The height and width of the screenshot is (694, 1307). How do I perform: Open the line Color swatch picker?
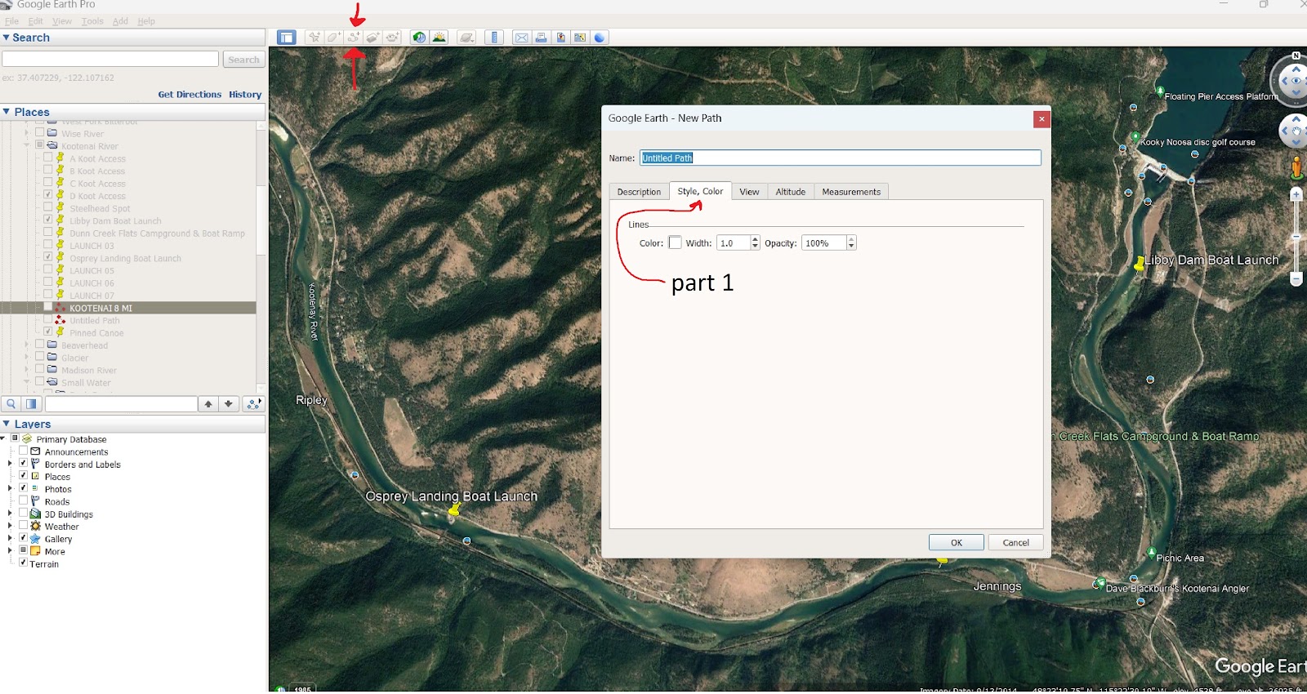pyautogui.click(x=675, y=242)
